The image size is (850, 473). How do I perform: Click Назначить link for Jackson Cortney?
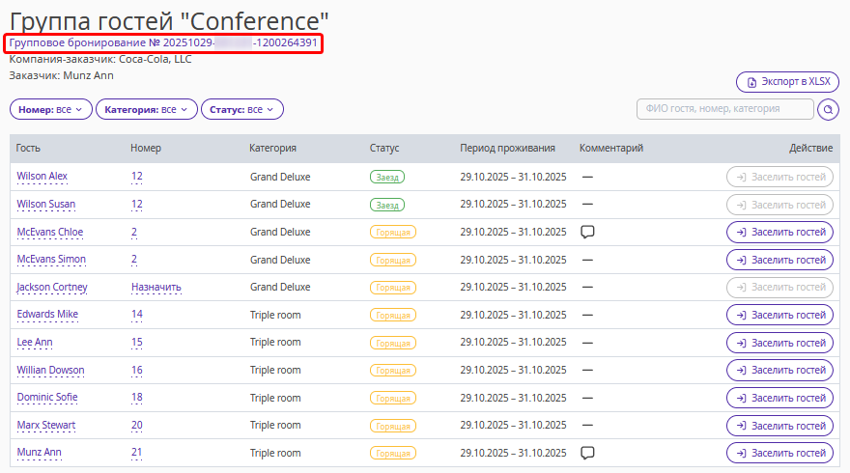tap(156, 288)
